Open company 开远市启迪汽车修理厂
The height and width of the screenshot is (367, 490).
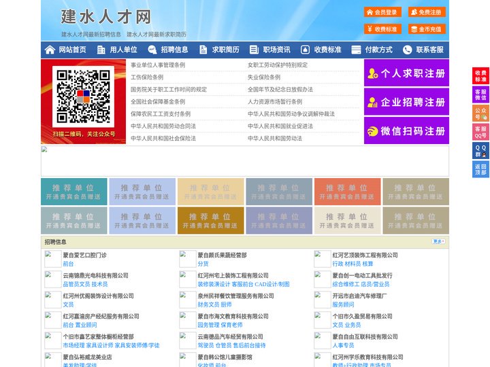point(359,296)
